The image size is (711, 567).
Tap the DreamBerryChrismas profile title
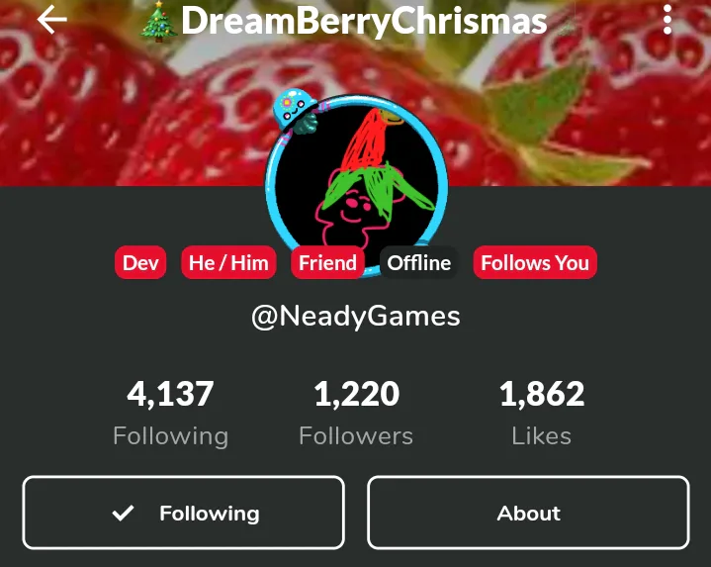pyautogui.click(x=364, y=21)
